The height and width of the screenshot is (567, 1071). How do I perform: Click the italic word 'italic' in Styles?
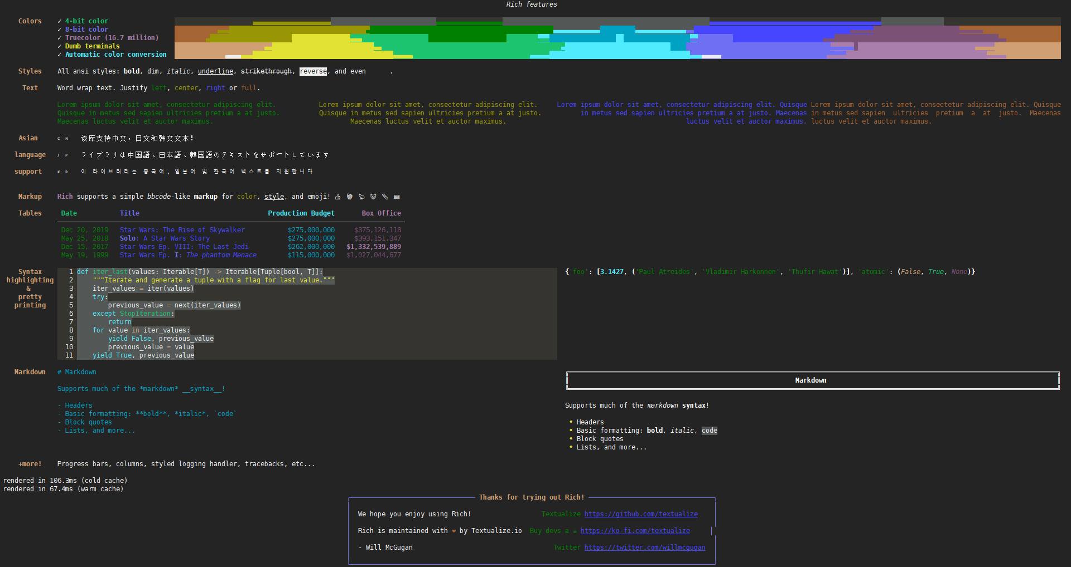coord(178,71)
